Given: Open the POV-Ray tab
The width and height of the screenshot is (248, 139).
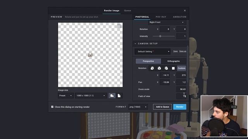Looking at the screenshot, I should point(161,17).
